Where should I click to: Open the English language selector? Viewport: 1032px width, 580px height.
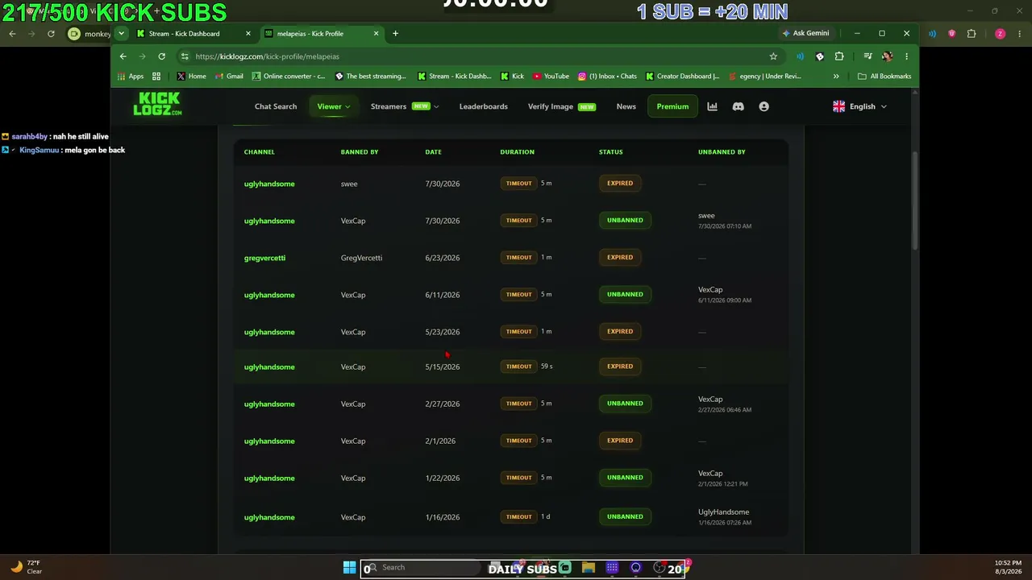[x=859, y=106]
